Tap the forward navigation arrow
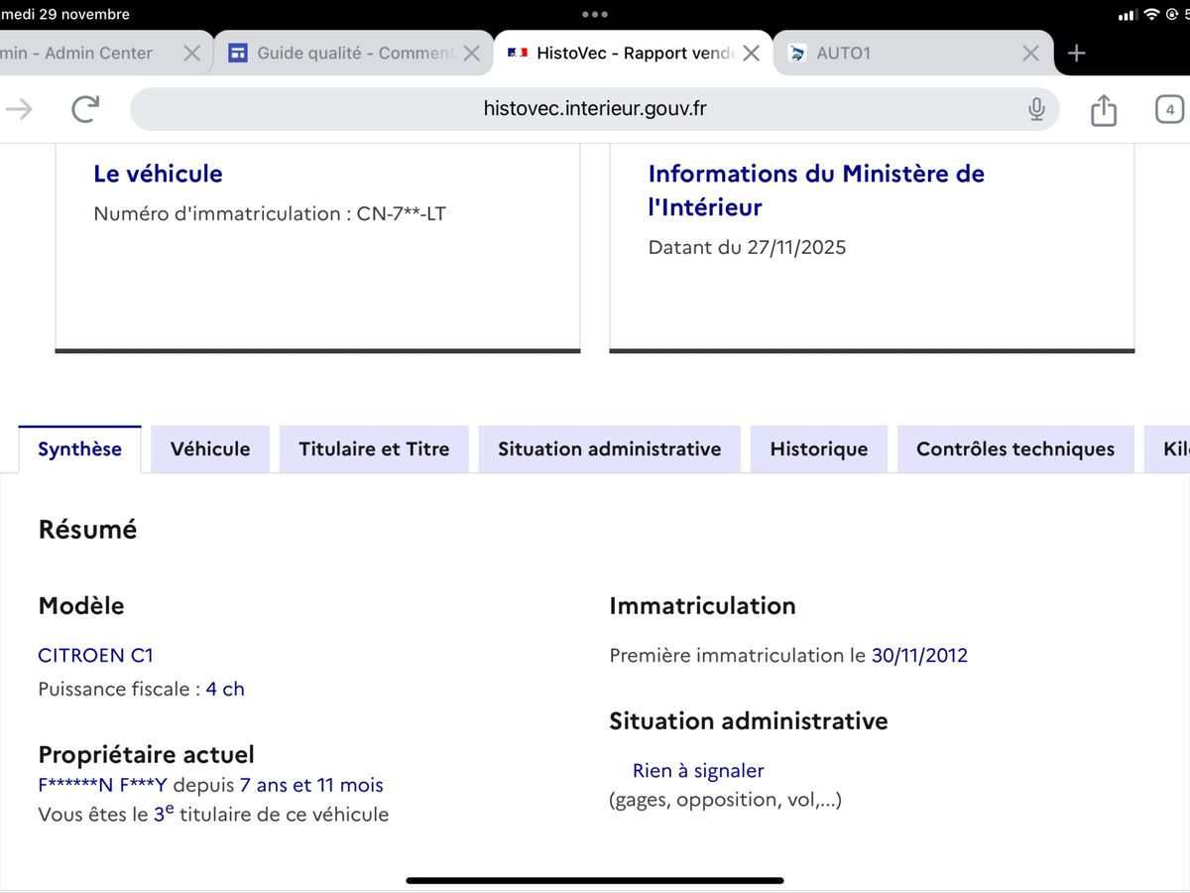 pyautogui.click(x=19, y=109)
